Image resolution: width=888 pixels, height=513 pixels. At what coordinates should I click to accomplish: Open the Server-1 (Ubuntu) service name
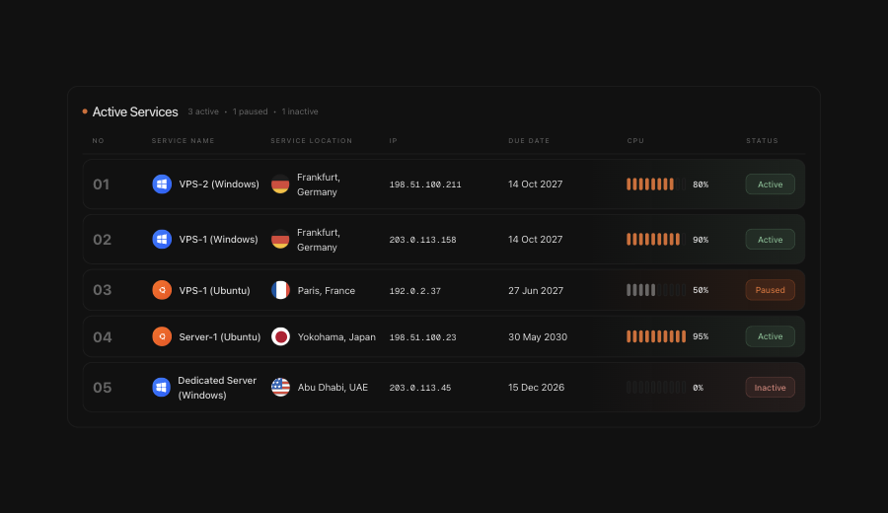pos(220,337)
